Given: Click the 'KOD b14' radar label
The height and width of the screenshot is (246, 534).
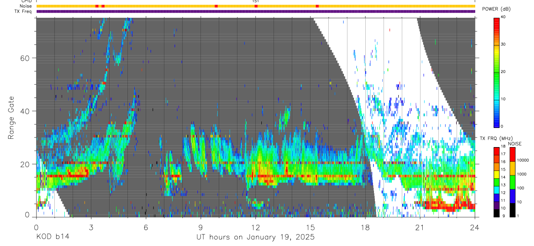Looking at the screenshot, I should (x=52, y=237).
